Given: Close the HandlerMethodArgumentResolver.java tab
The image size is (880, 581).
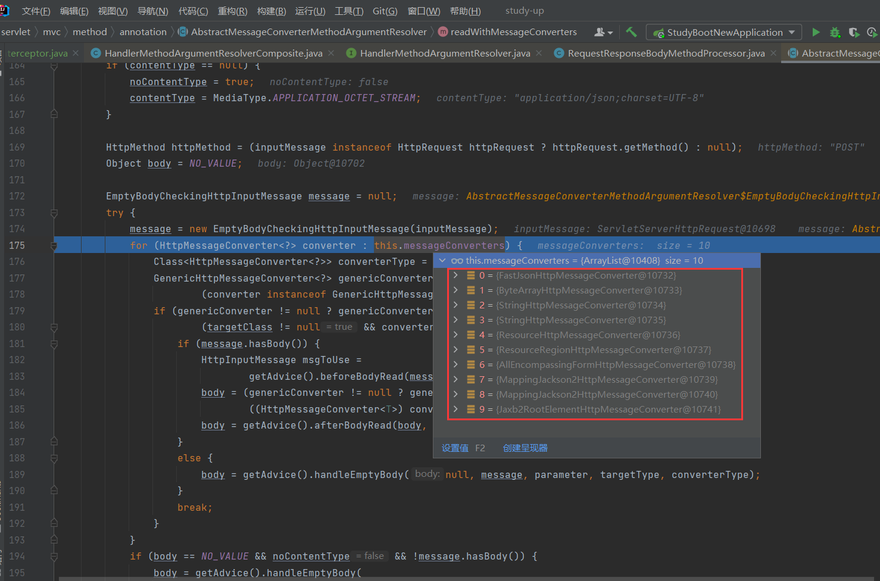Looking at the screenshot, I should (539, 54).
